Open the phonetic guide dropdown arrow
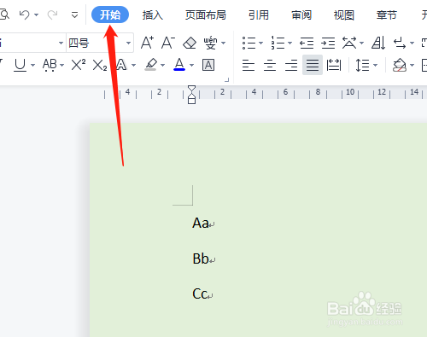 coord(224,44)
